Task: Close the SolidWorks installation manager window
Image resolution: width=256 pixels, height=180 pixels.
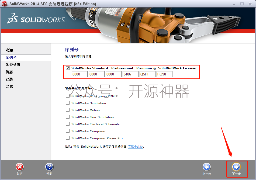Action: [250, 4]
